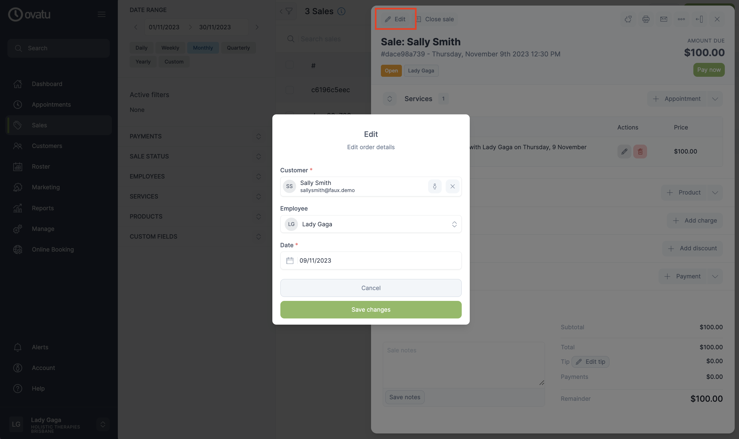
Task: Open calendar icon in Date field
Action: point(290,261)
